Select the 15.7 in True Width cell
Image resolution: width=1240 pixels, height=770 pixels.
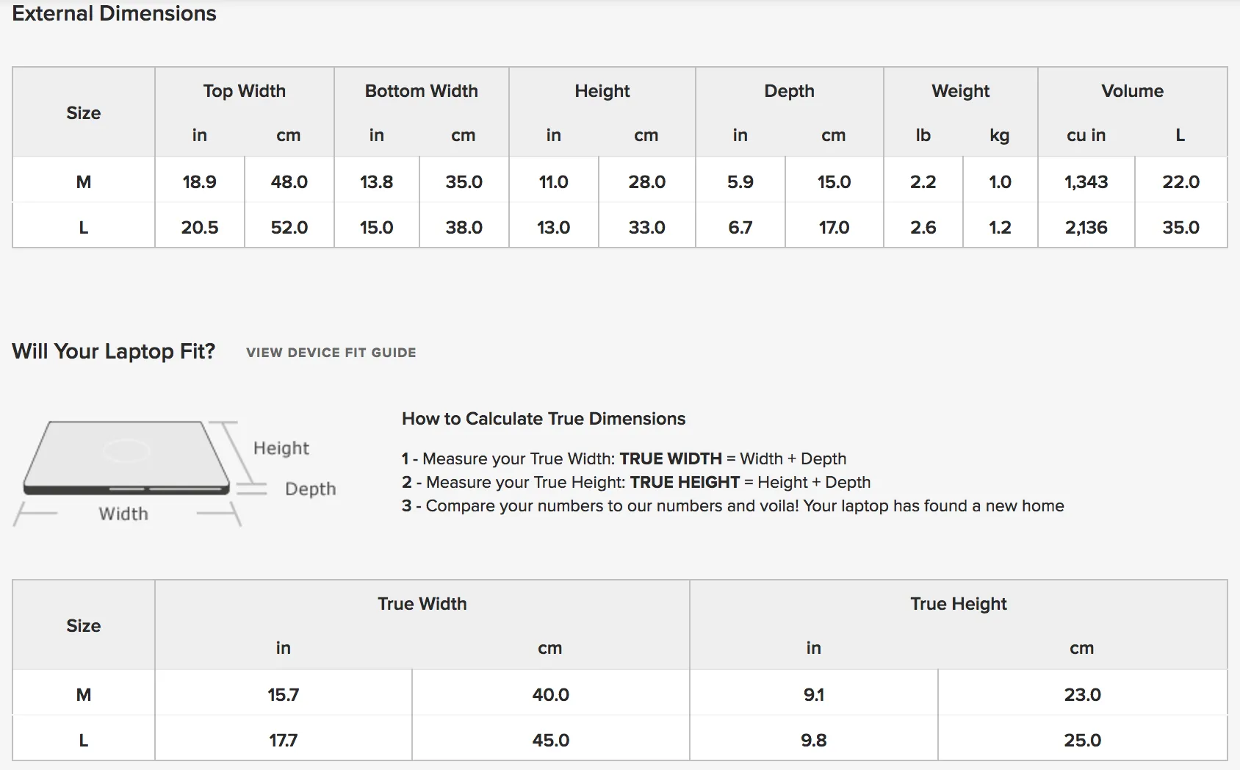coord(284,694)
